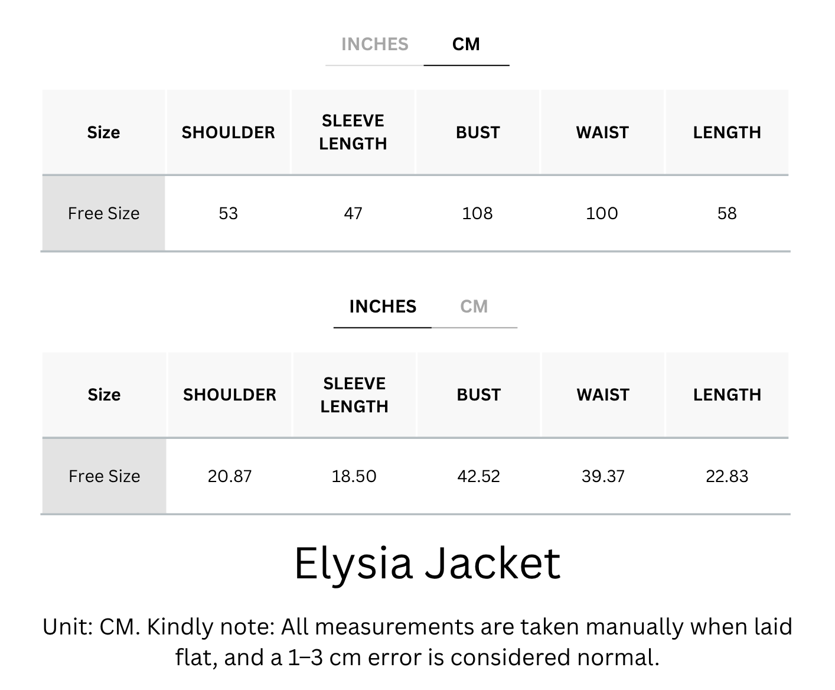Click bust value 42.52

pyautogui.click(x=478, y=476)
